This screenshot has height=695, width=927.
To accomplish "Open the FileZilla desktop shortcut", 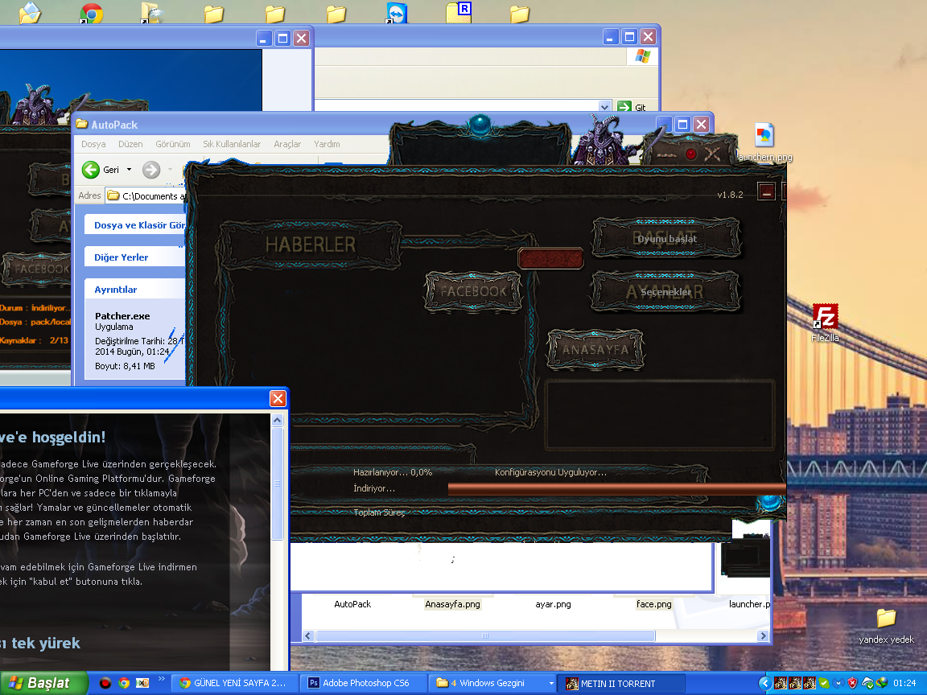I will tap(825, 322).
